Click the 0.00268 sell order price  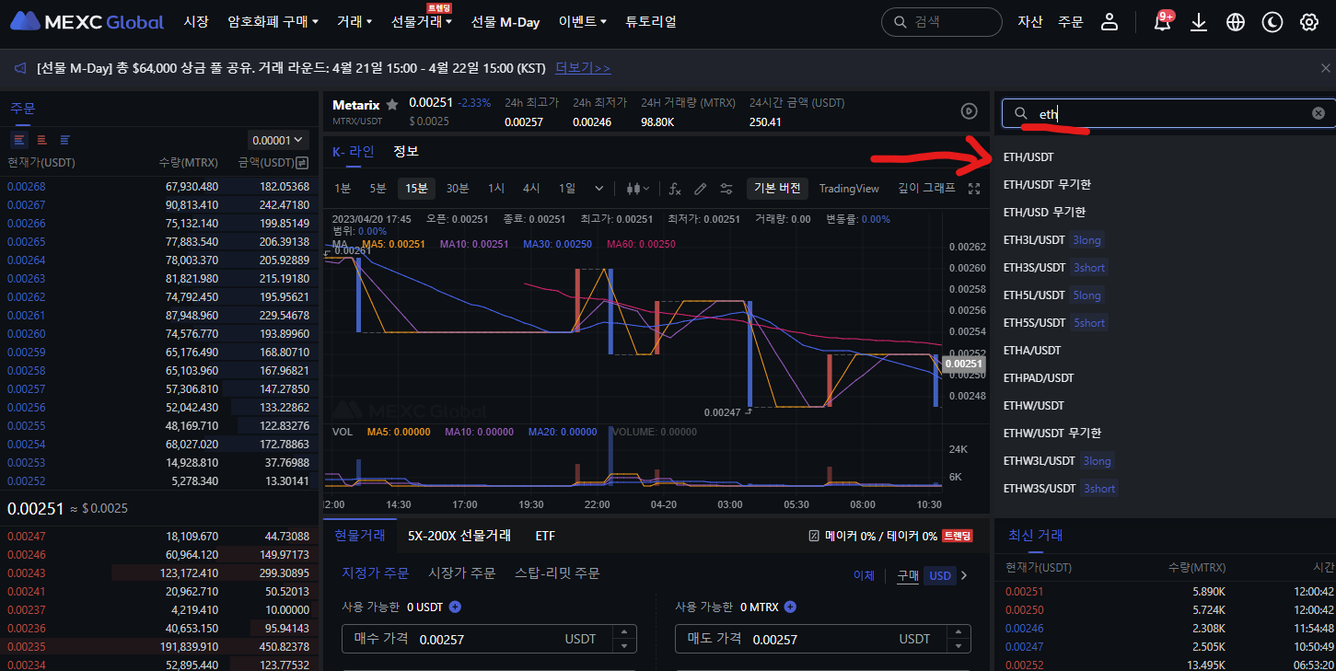coord(26,187)
